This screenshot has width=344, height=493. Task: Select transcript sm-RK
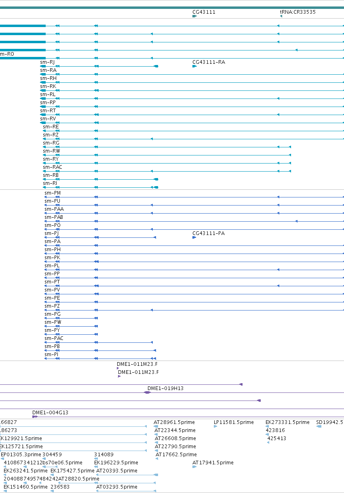click(48, 86)
